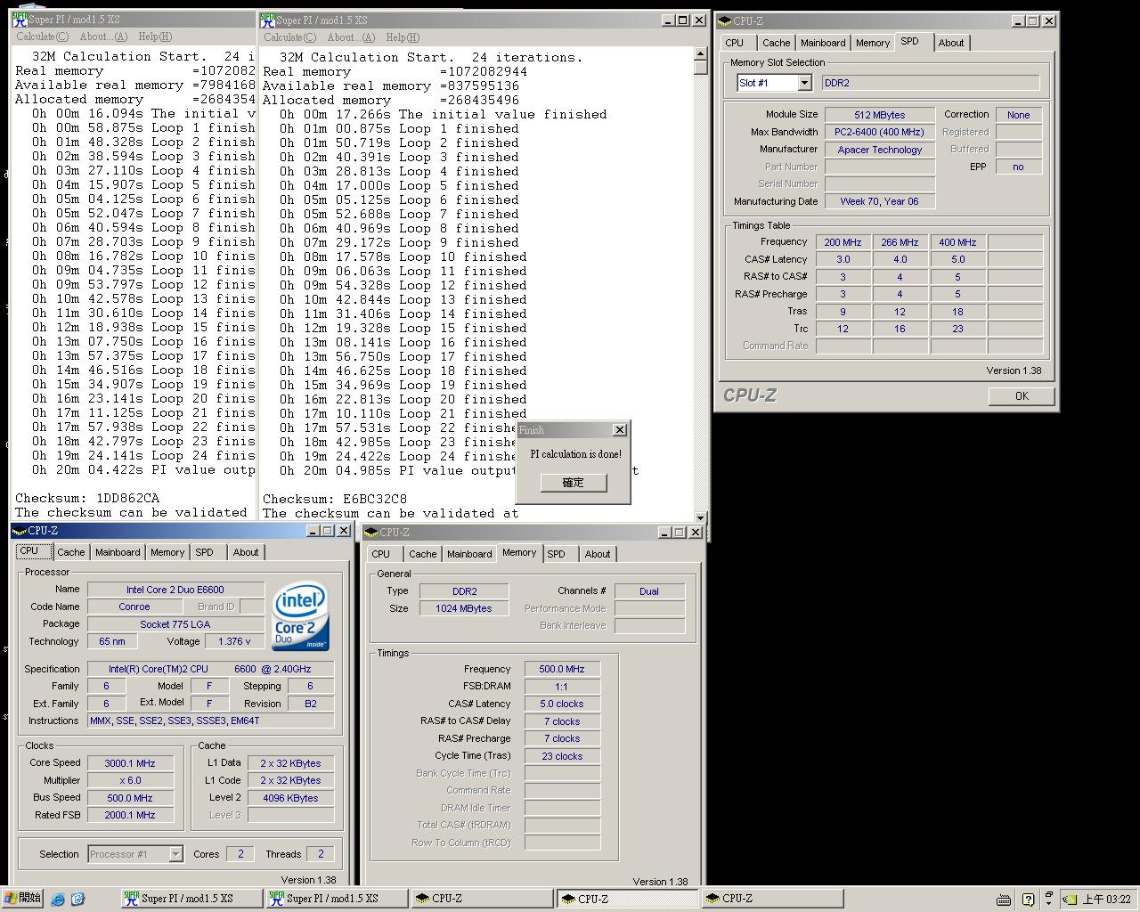The height and width of the screenshot is (912, 1140).
Task: Open the Start menu (開始)
Action: (22, 898)
